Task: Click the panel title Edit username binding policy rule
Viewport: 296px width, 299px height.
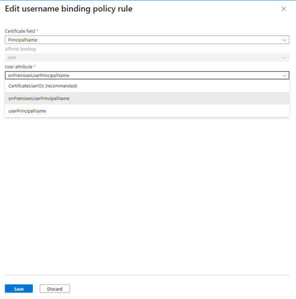Action: point(69,9)
